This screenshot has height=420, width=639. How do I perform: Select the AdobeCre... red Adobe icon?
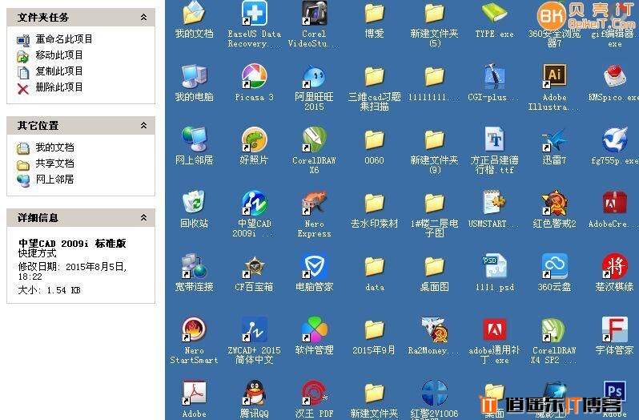614,202
